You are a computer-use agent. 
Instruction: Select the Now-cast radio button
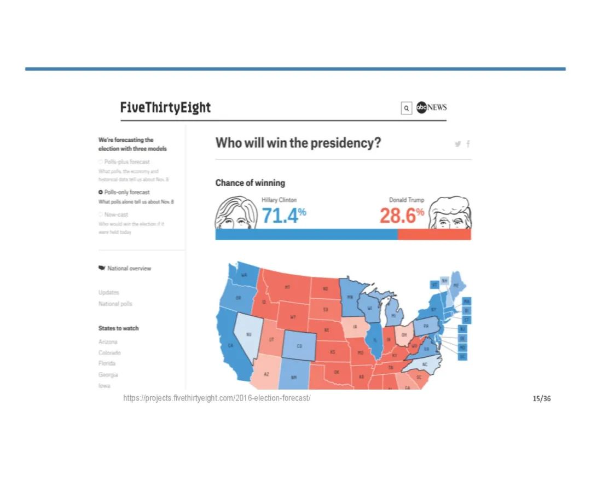[100, 215]
